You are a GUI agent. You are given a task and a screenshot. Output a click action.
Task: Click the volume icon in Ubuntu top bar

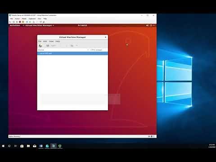point(147,25)
